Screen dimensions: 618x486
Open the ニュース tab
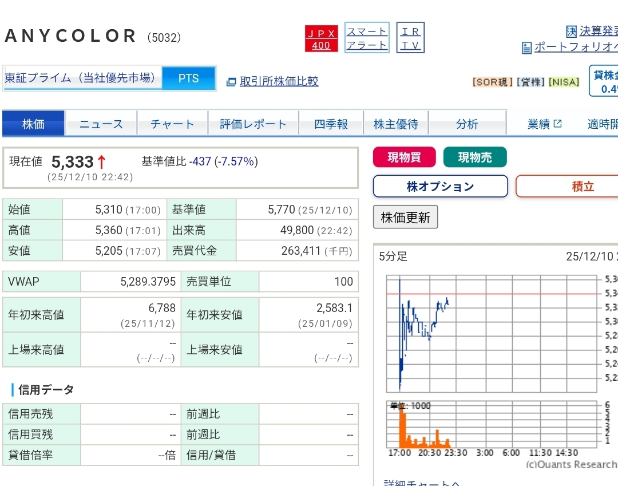pyautogui.click(x=101, y=124)
